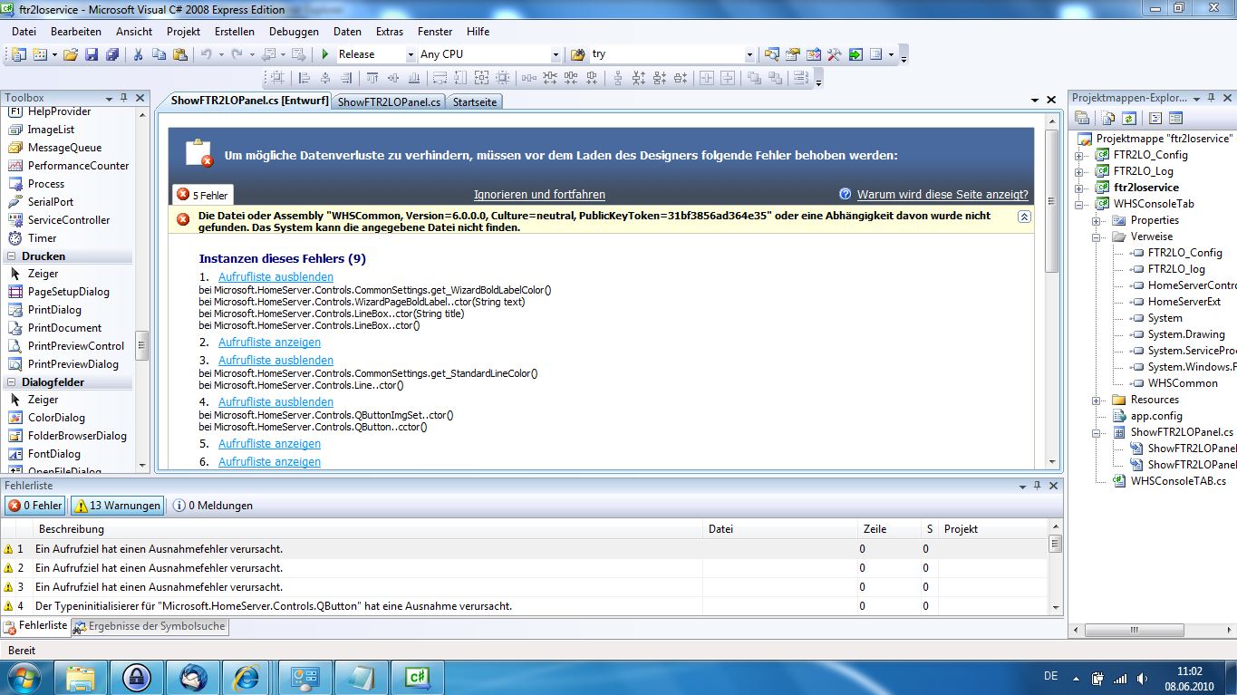Expand the FTR2LO_Config project node
The image size is (1237, 695).
click(1079, 155)
